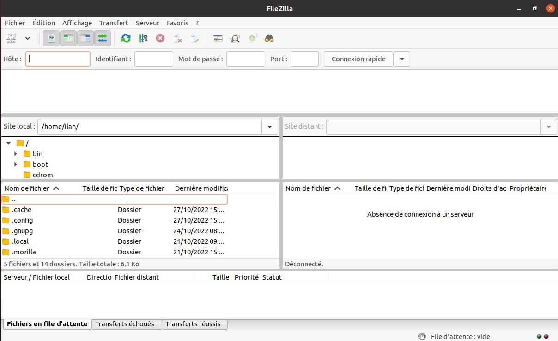The height and width of the screenshot is (341, 558).
Task: Open the Fichier menu
Action: tap(15, 23)
